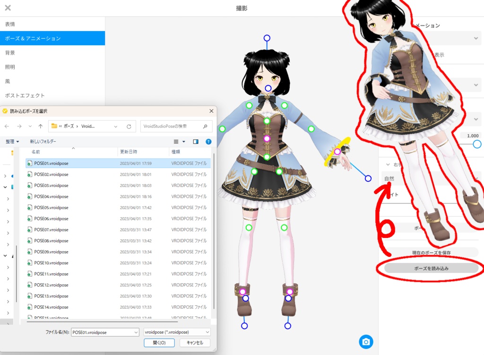Screen dimensions: 484x355
Task: Click the forward navigation arrow in the dialog
Action: click(x=19, y=126)
